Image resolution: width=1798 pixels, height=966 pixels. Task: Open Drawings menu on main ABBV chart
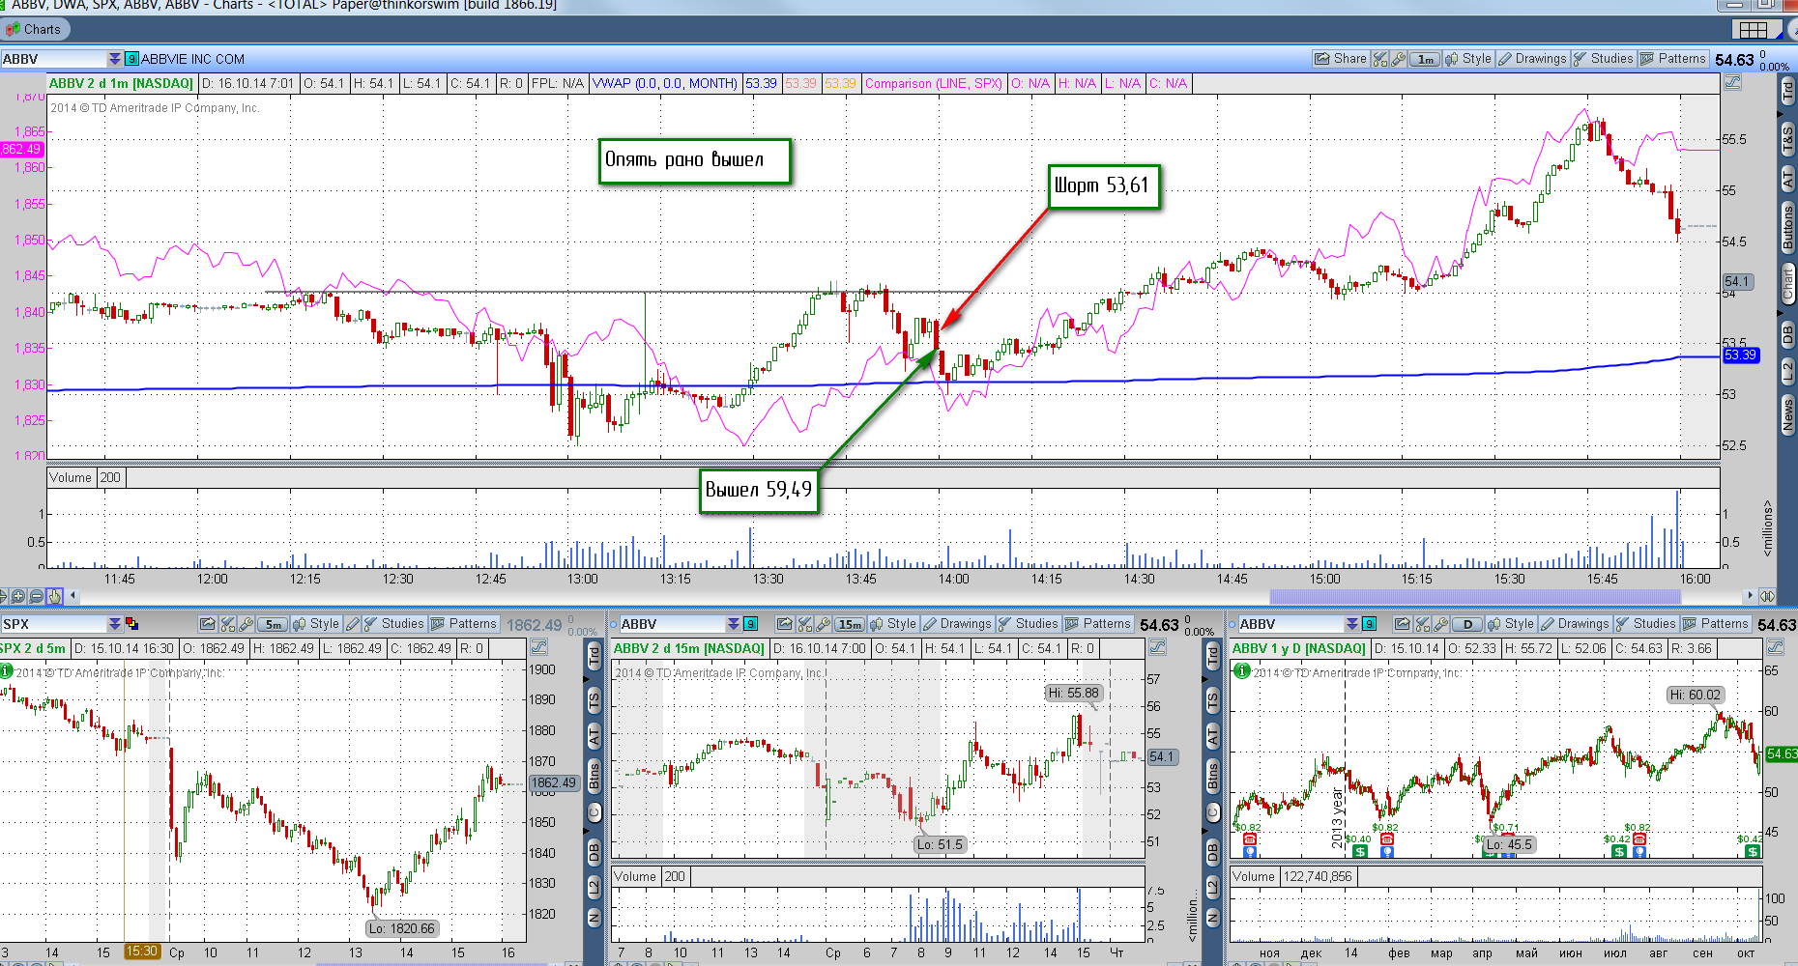[x=1532, y=59]
